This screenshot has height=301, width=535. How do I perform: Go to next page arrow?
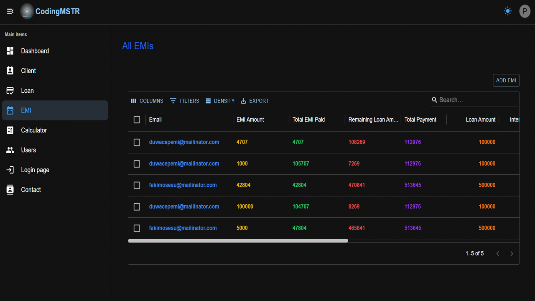point(511,253)
